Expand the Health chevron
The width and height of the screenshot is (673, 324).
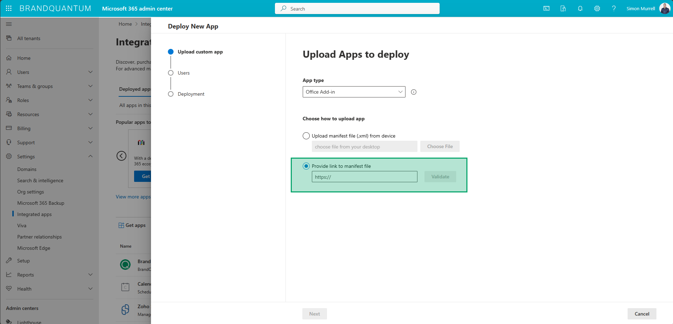click(x=90, y=288)
